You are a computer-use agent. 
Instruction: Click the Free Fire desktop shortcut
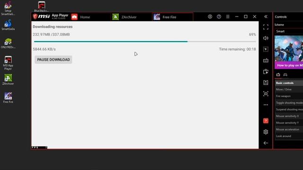tap(8, 98)
